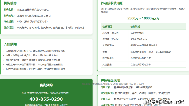Image resolution: width=189 pixels, height=106 pixels.
Task: Click the 失能长者 label
Action: click(x=106, y=99)
